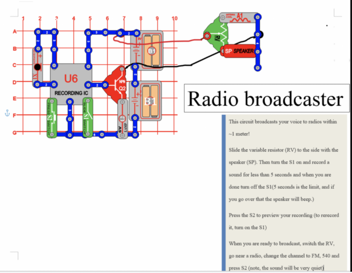Image resolution: width=352 pixels, height=273 pixels.
Task: Click the grid row label "D"
Action: click(x=15, y=82)
